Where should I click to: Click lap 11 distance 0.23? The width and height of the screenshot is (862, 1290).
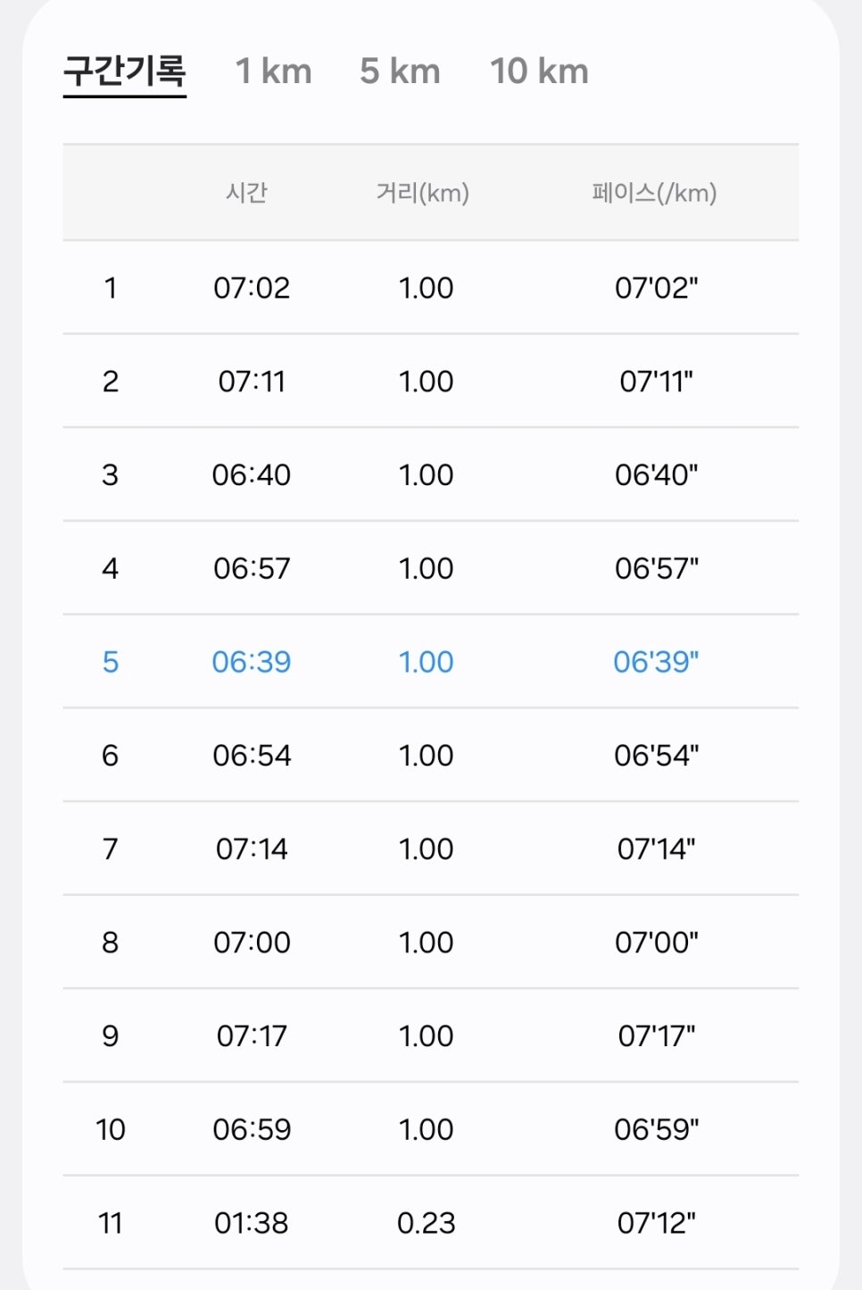coord(427,1223)
